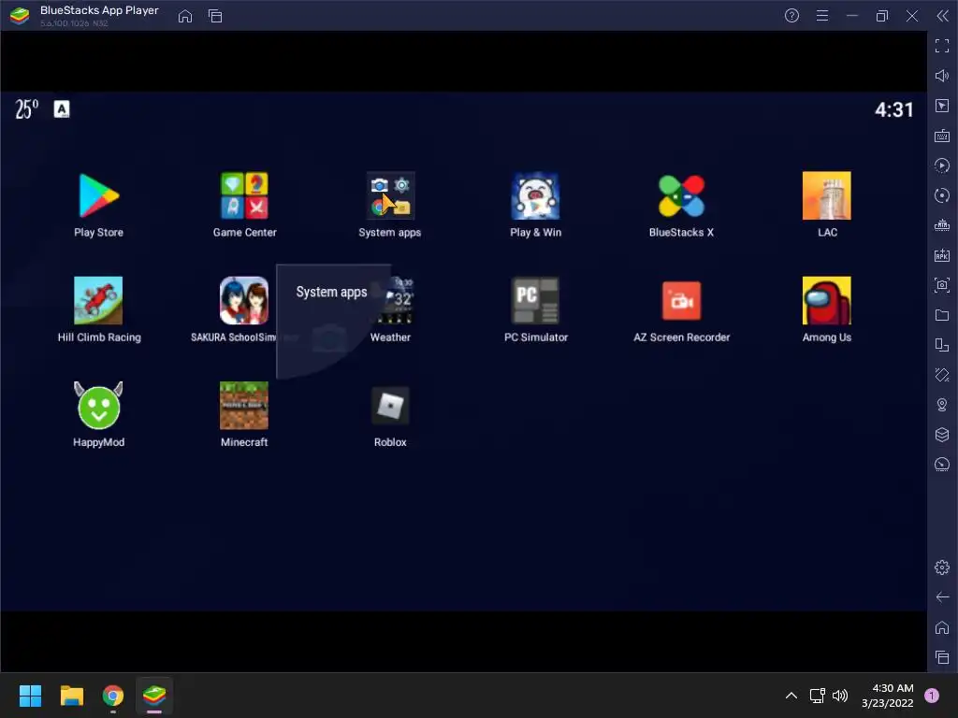This screenshot has height=718, width=958.
Task: Open taskbar clock and date
Action: coord(888,696)
